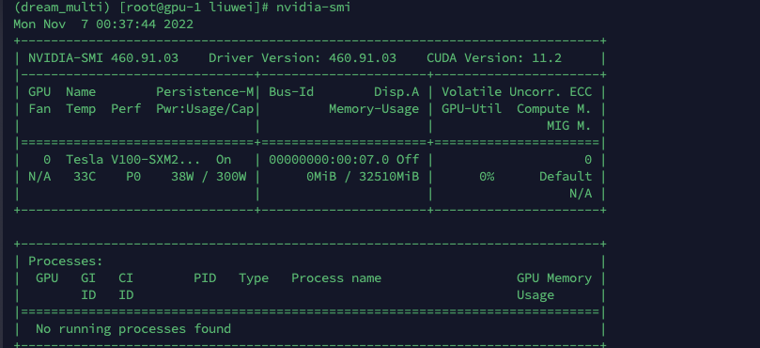The image size is (760, 348).
Task: Click CUDA Version: 11.2 text
Action: (x=494, y=58)
